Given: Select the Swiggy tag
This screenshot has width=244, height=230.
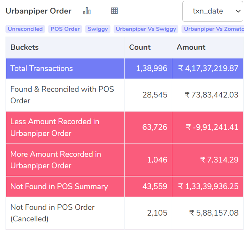Looking at the screenshot, I should (x=98, y=29).
